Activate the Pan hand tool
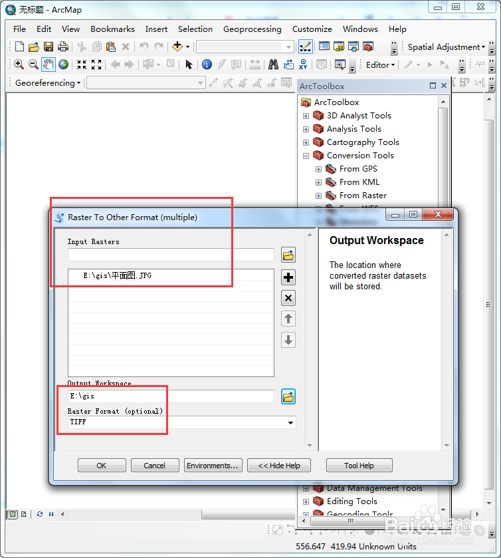The height and width of the screenshot is (558, 501). 49,65
